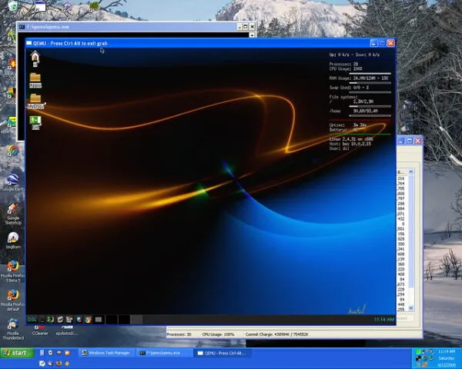Click CPU Usage: 100% in Task Manager status
The width and height of the screenshot is (462, 369).
click(x=218, y=334)
